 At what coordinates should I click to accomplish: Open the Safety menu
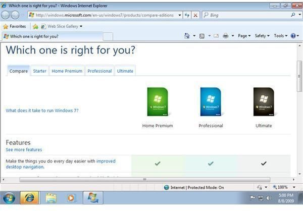tap(262, 36)
